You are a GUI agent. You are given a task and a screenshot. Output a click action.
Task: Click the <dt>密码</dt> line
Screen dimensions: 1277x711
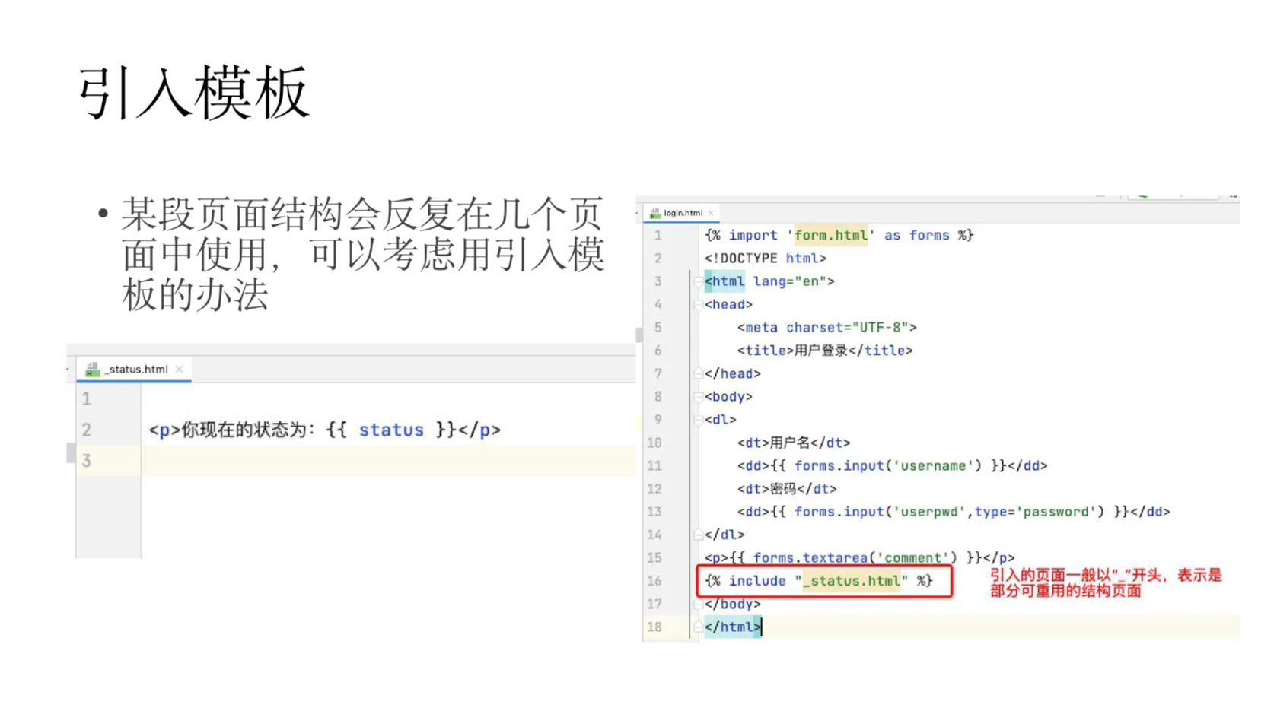787,488
